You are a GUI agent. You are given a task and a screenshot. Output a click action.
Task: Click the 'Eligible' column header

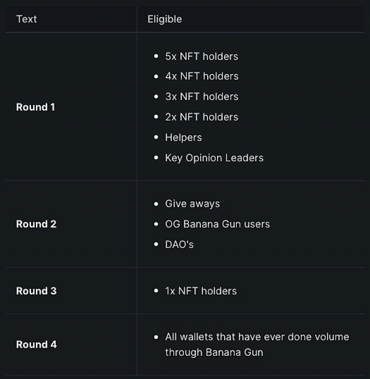164,19
